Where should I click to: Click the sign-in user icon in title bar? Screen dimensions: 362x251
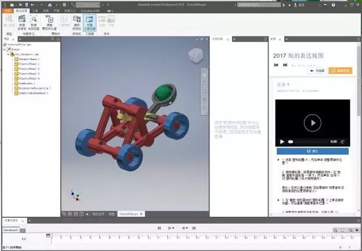295,5
